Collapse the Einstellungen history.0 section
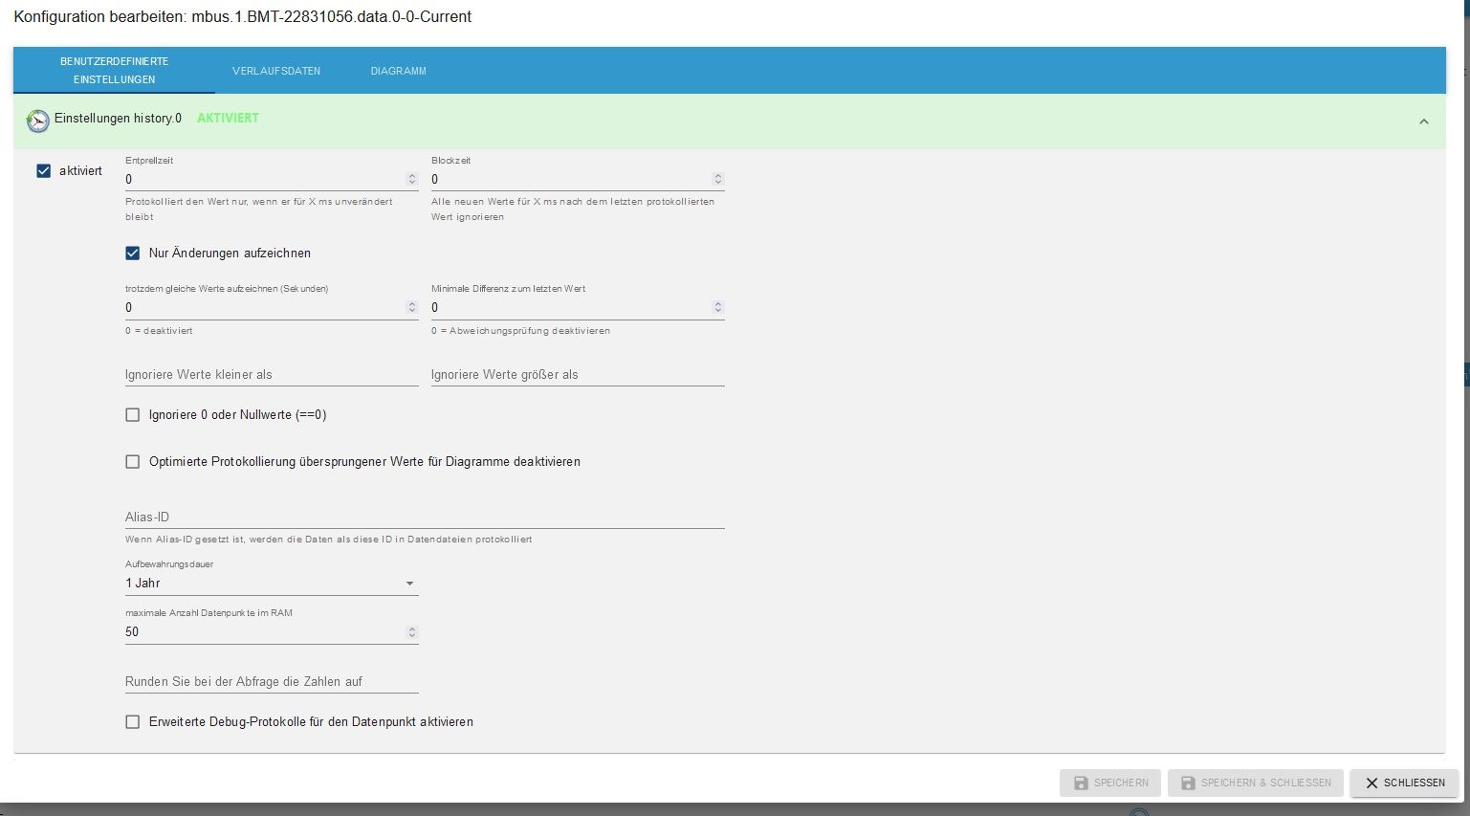This screenshot has height=816, width=1470. coord(1423,121)
